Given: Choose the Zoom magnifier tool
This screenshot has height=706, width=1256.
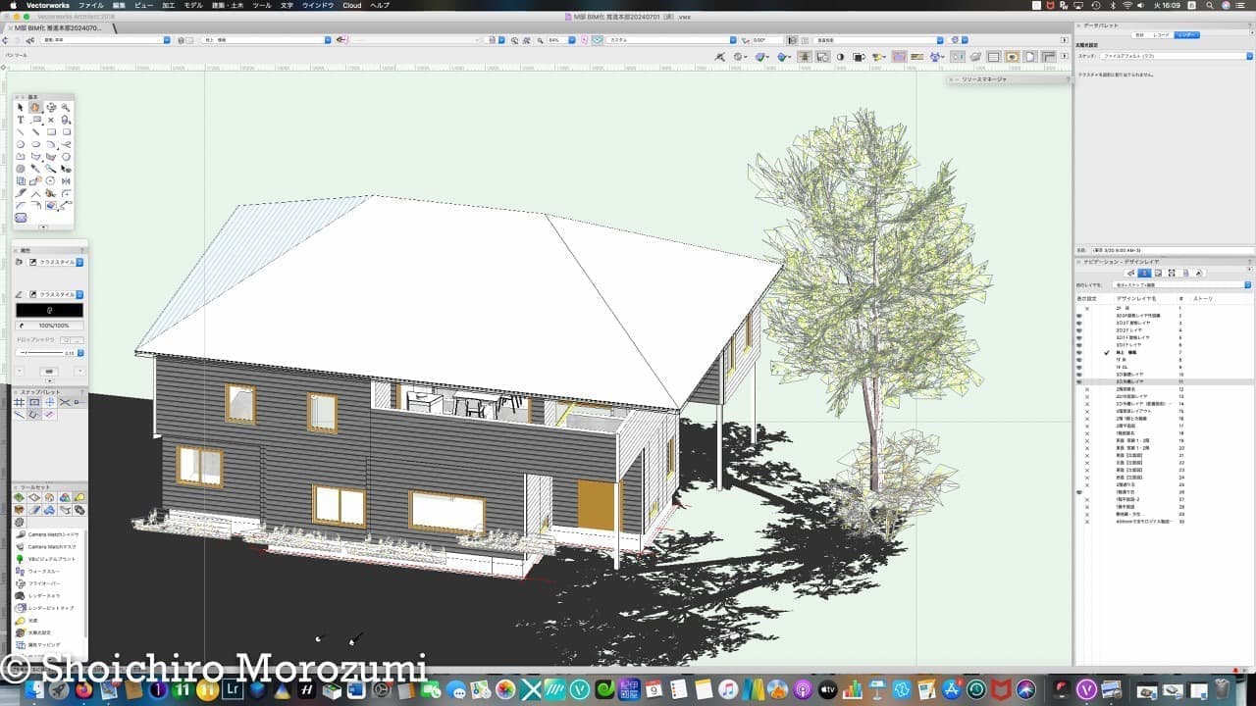Looking at the screenshot, I should pyautogui.click(x=66, y=107).
